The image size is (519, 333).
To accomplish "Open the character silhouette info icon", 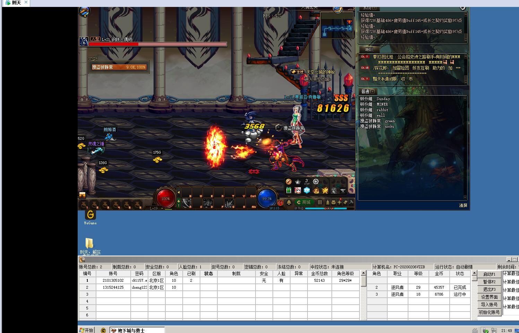I will tap(328, 202).
